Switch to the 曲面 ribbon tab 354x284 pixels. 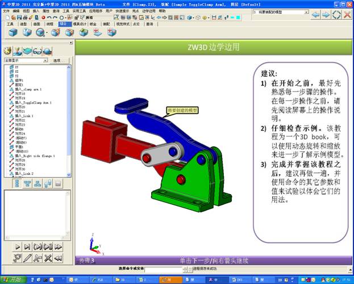tap(36, 24)
